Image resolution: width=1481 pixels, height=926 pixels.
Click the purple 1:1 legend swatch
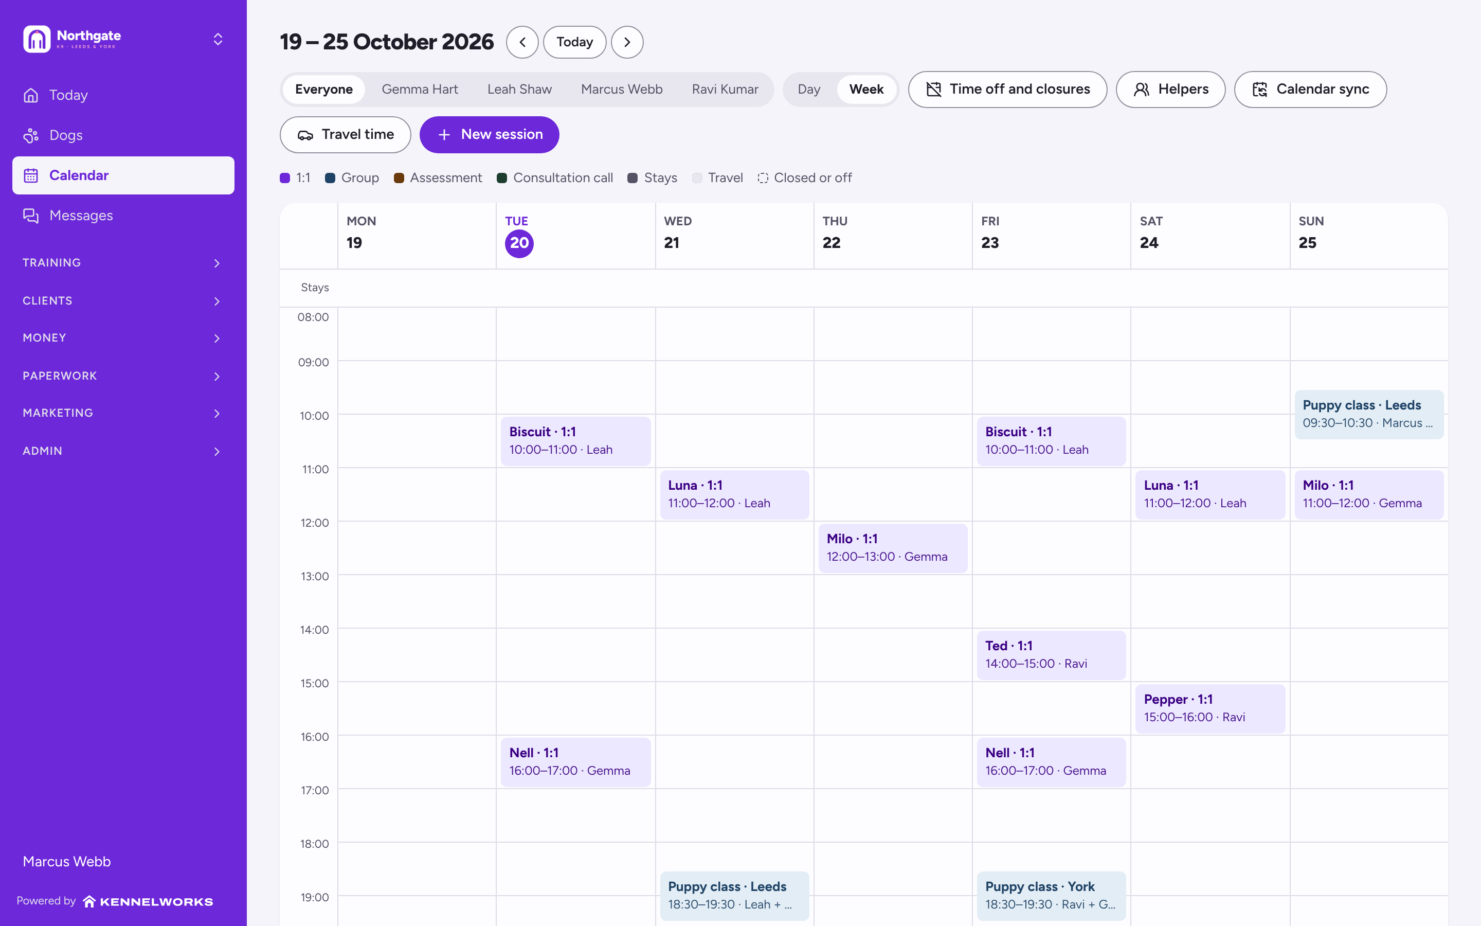pyautogui.click(x=284, y=178)
